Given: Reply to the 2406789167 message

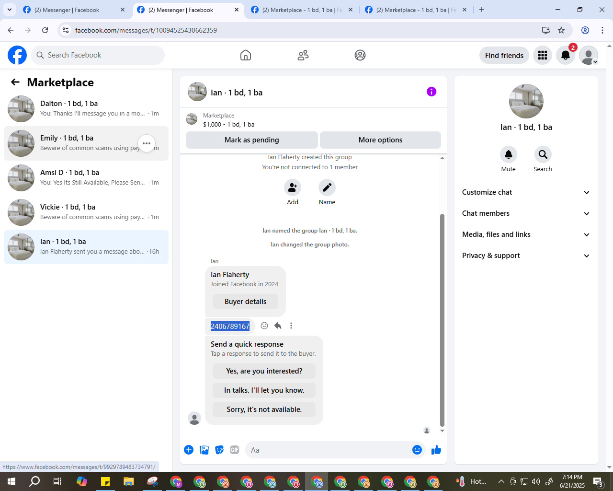Looking at the screenshot, I should pyautogui.click(x=278, y=326).
